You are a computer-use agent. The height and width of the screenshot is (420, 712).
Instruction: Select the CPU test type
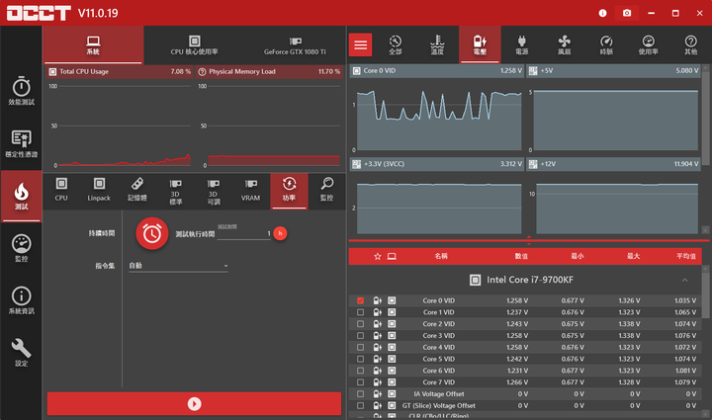coord(61,191)
